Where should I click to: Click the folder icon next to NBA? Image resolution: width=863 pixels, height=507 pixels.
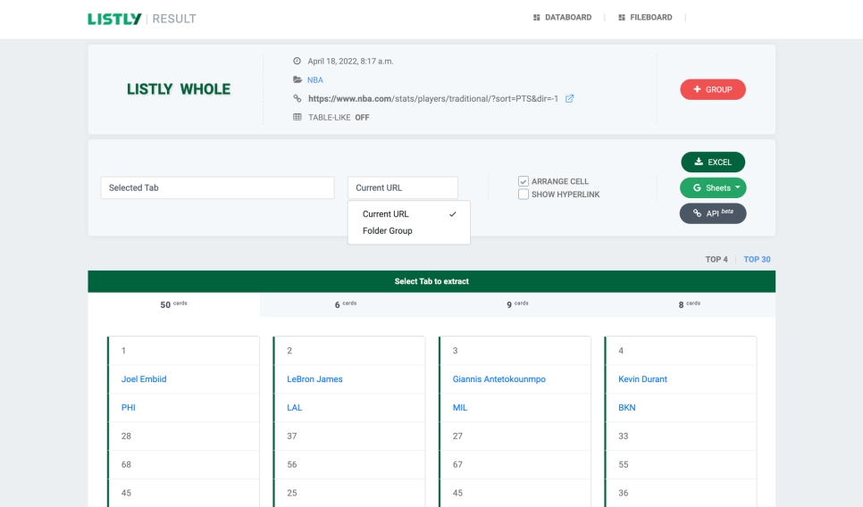coord(297,79)
